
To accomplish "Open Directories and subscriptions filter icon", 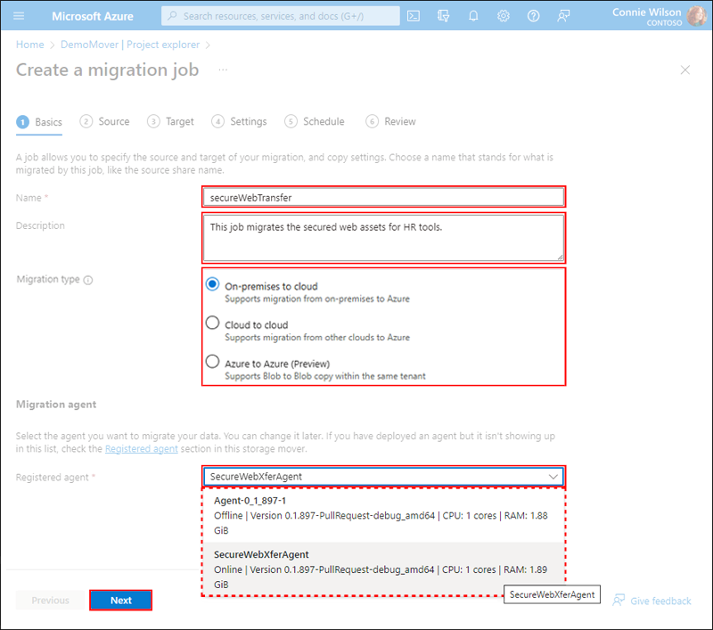I will pyautogui.click(x=443, y=16).
